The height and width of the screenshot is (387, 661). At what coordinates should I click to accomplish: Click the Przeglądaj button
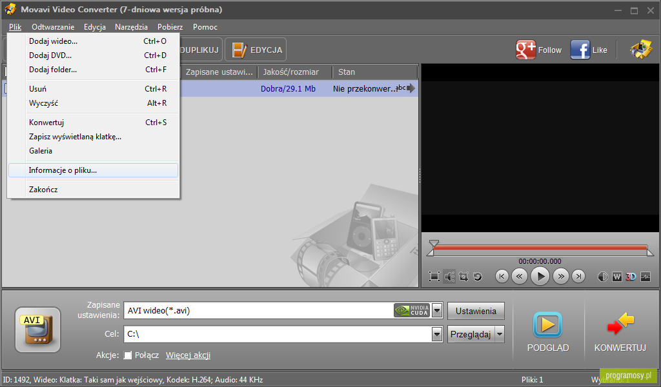[x=471, y=334]
